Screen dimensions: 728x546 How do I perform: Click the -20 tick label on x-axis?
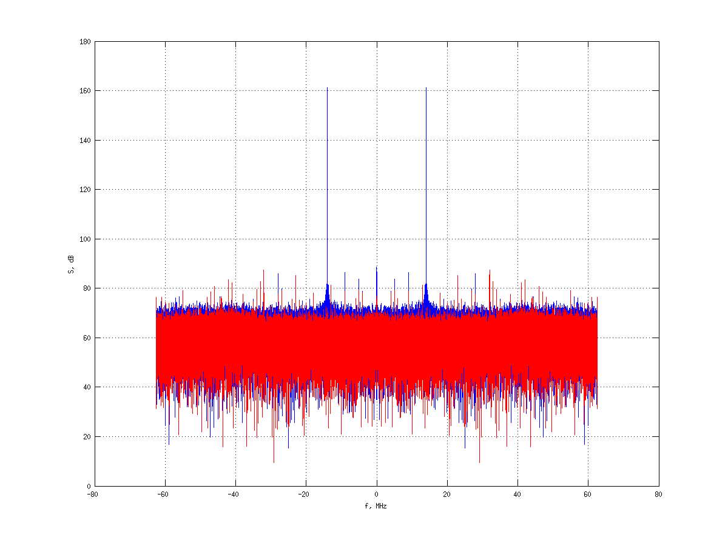[x=305, y=494]
